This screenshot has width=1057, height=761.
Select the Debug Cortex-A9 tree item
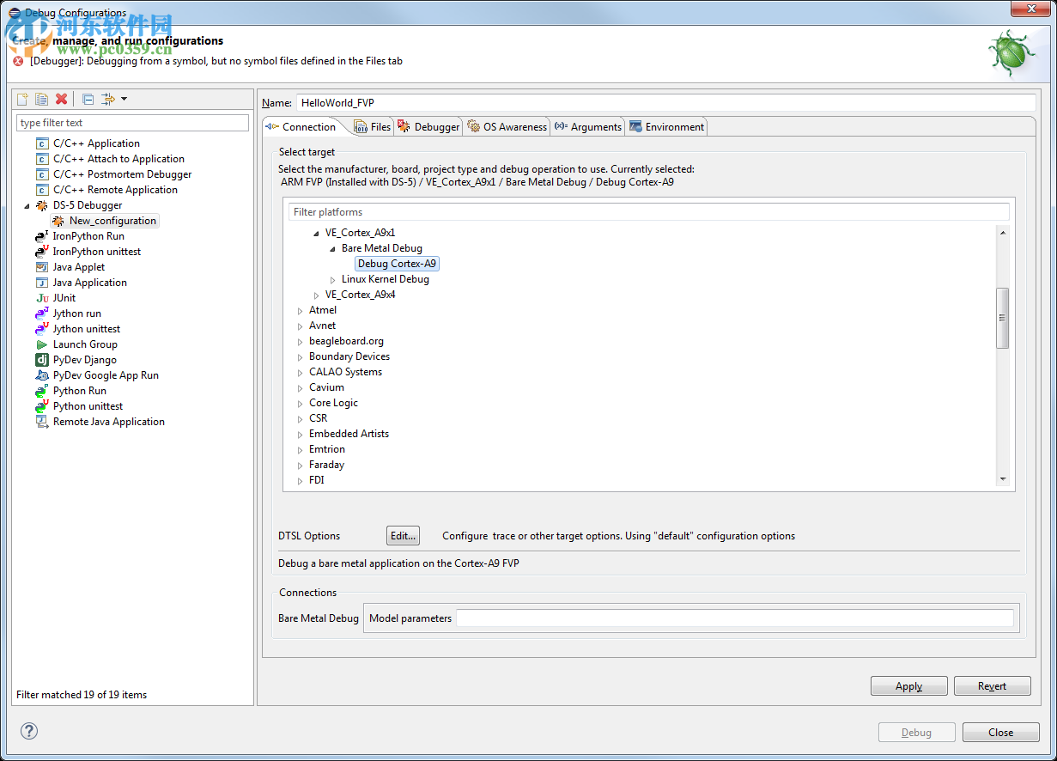(x=397, y=264)
